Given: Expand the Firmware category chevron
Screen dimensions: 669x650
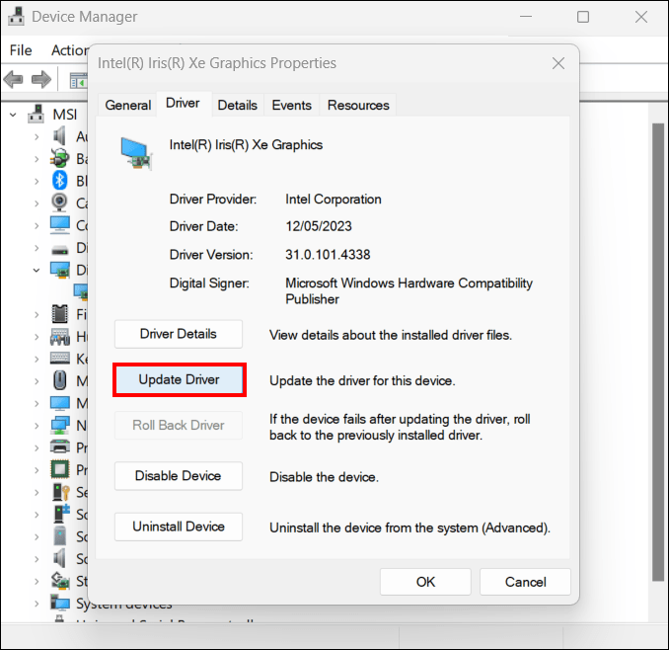Looking at the screenshot, I should point(37,315).
